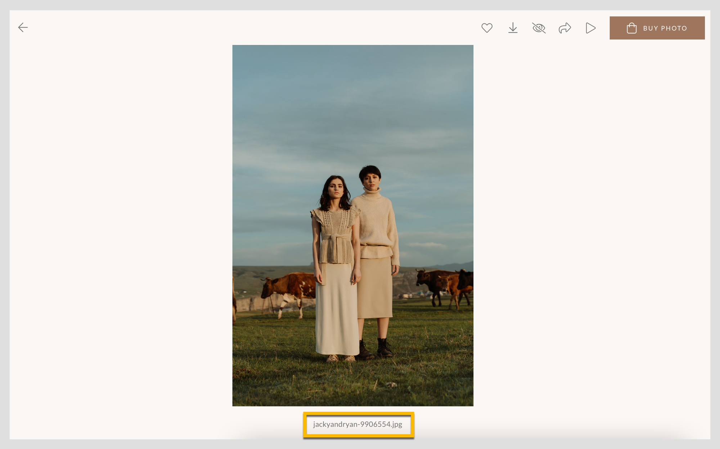Click the BUY PHOTO text label
Image resolution: width=720 pixels, height=449 pixels.
tap(665, 28)
